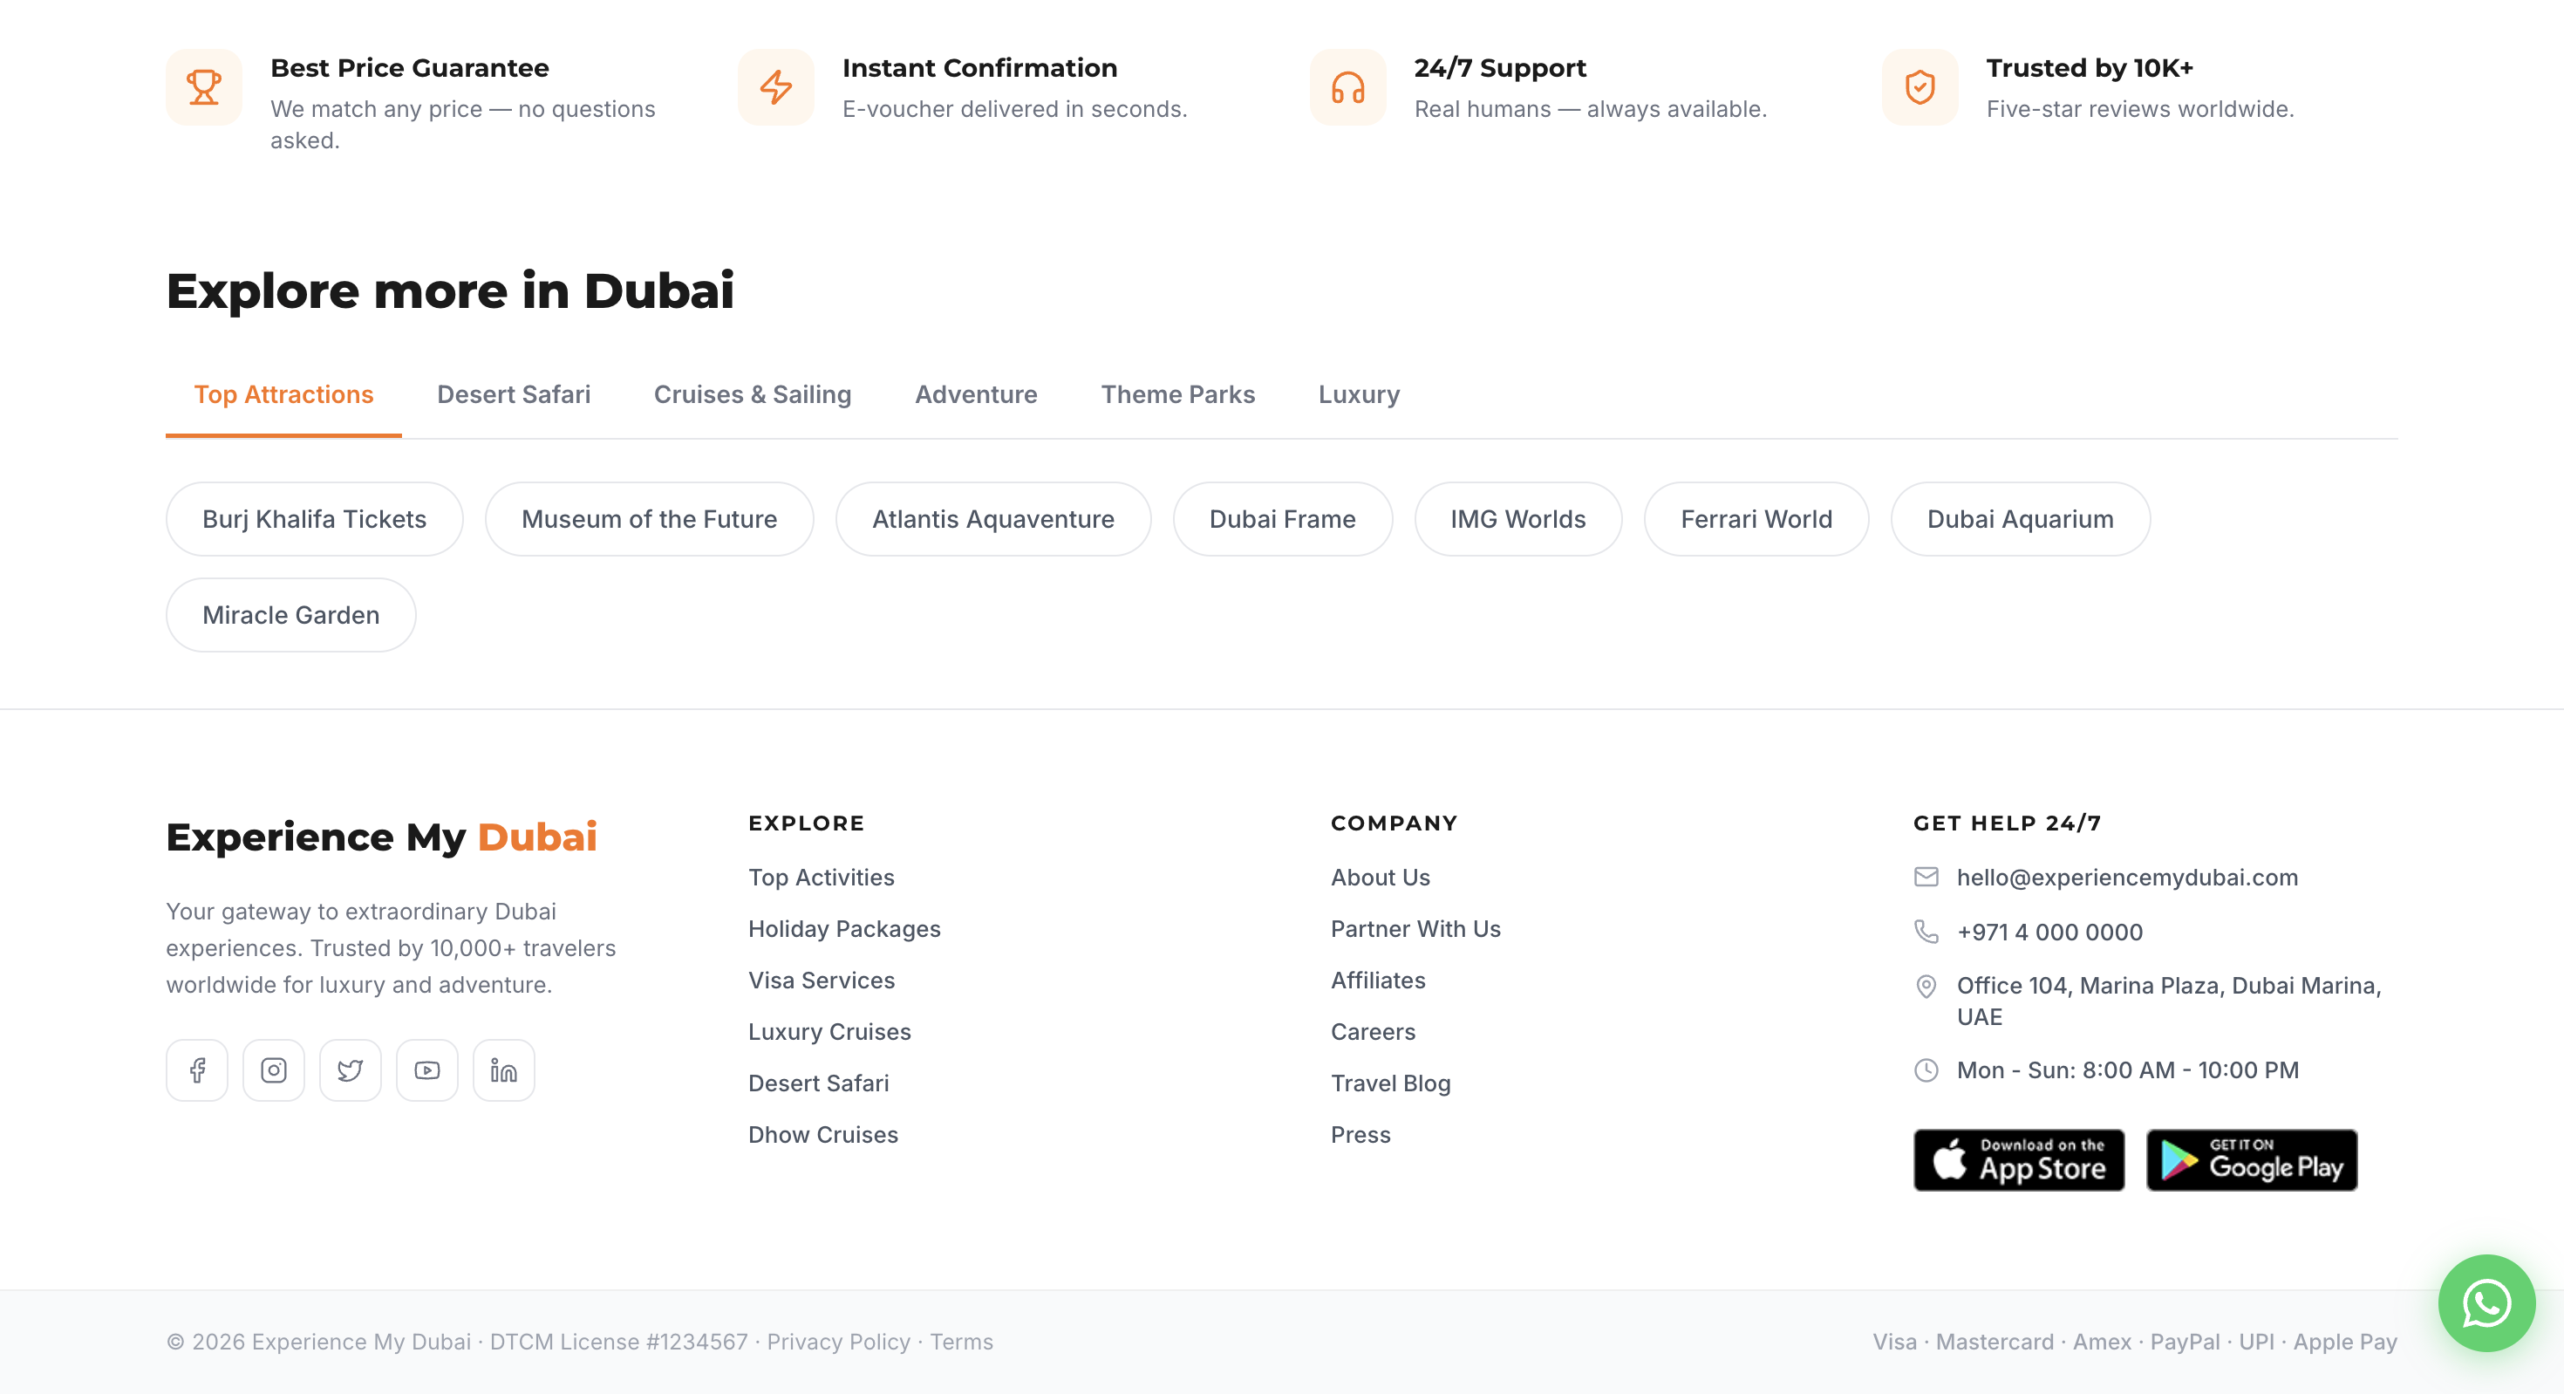
Task: Click hello@experiencemydubai.com email address
Action: click(x=2127, y=878)
